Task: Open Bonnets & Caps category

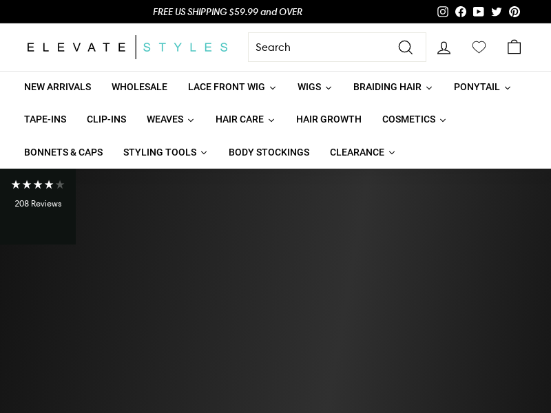Action: (63, 152)
